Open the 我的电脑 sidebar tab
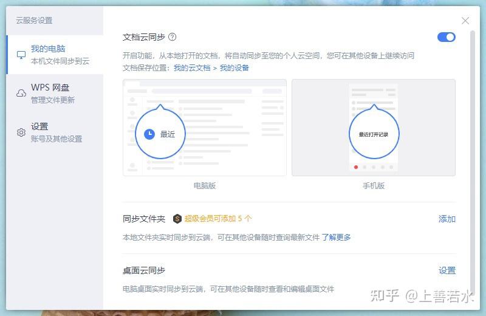The width and height of the screenshot is (486, 316). coord(55,55)
